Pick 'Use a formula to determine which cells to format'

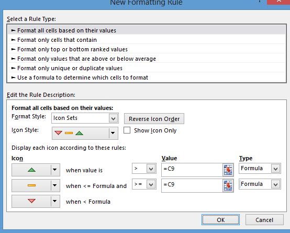point(147,77)
